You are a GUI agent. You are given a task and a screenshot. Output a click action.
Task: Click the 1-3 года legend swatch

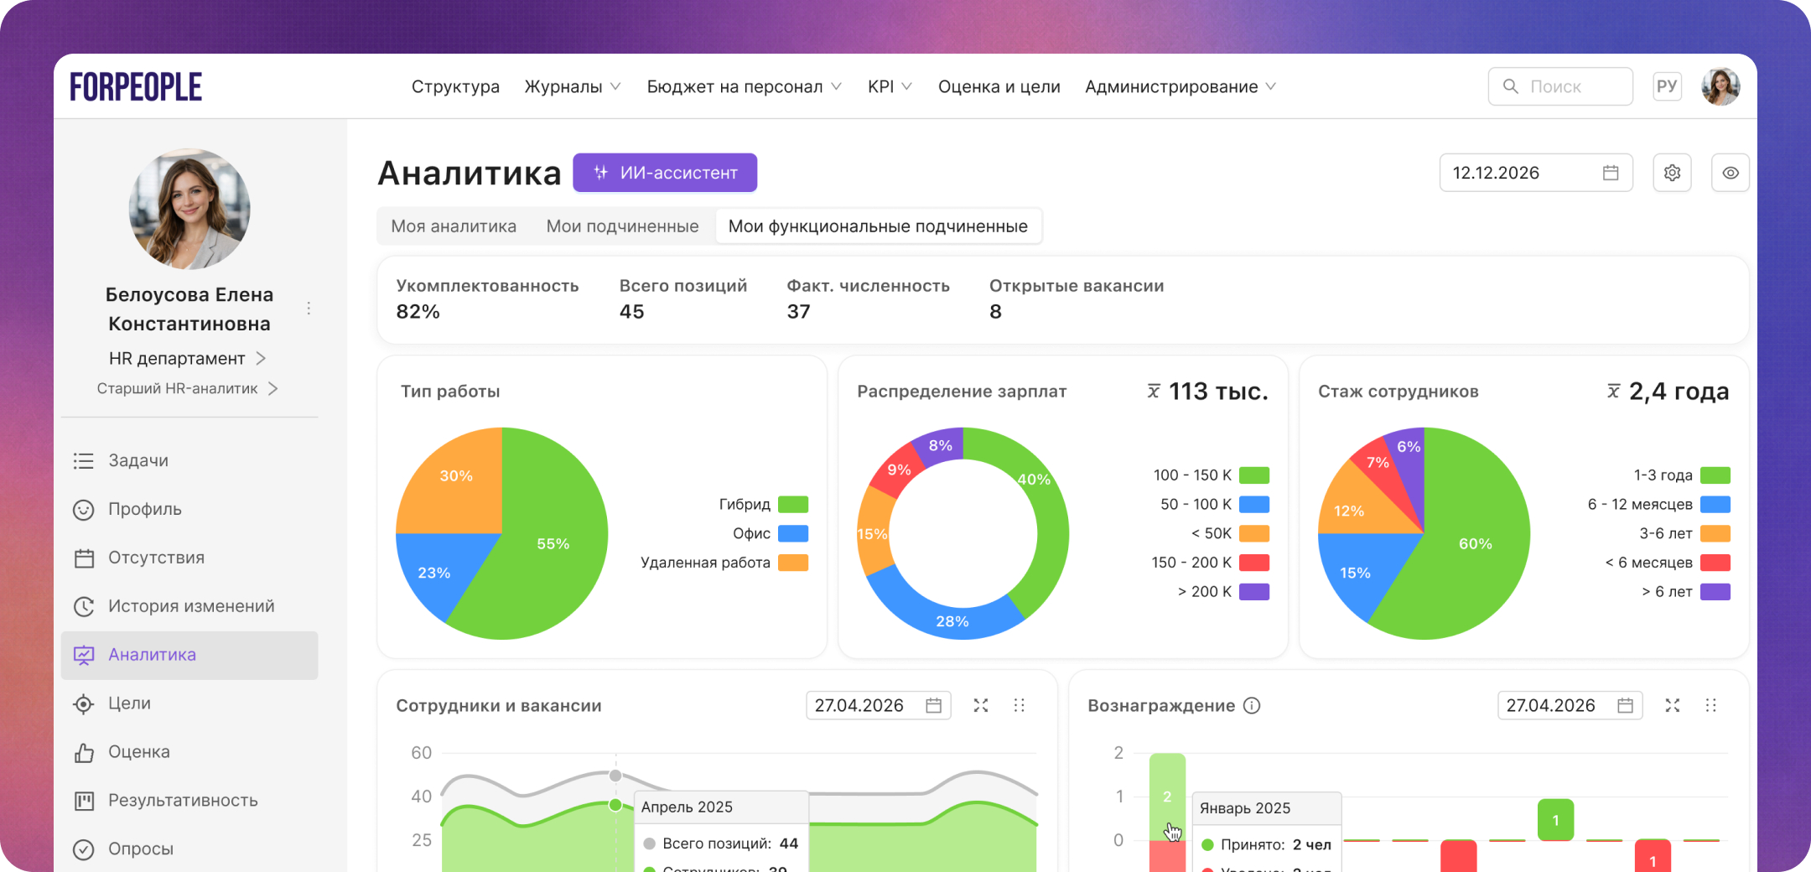1715,475
